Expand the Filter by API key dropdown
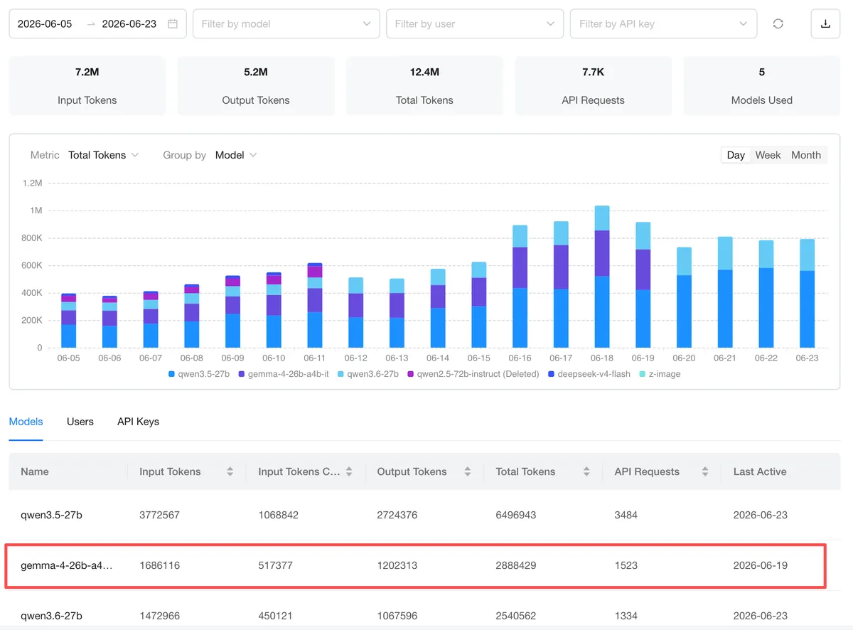 tap(663, 23)
